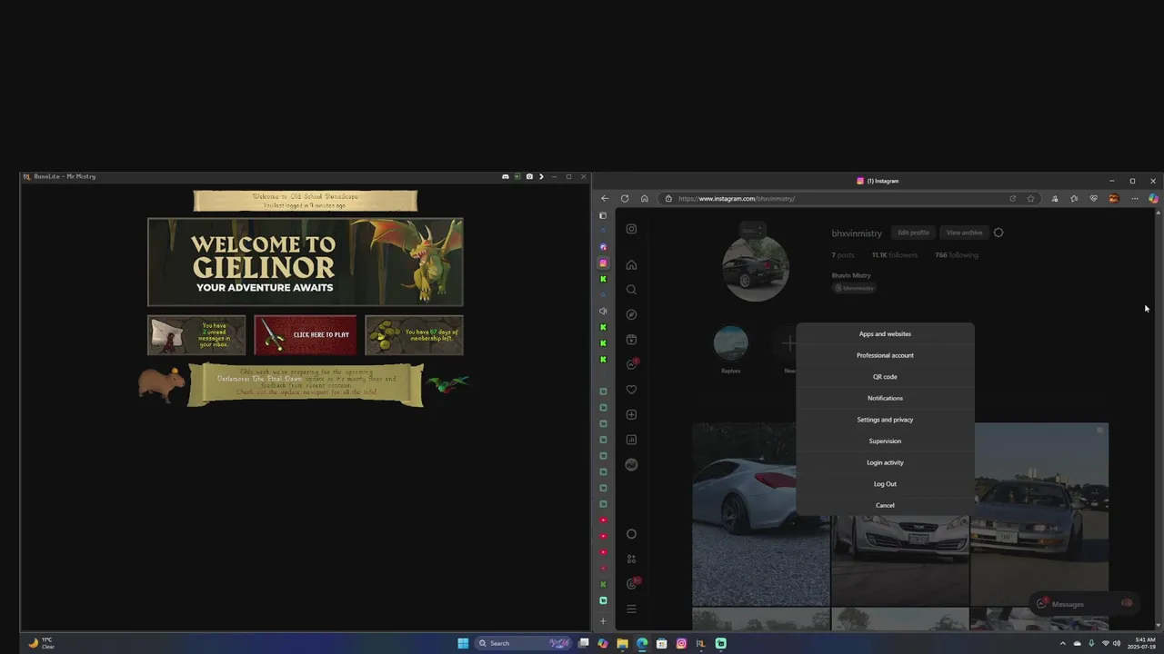Add page to favorites with the star
The width and height of the screenshot is (1164, 654).
tap(1030, 198)
